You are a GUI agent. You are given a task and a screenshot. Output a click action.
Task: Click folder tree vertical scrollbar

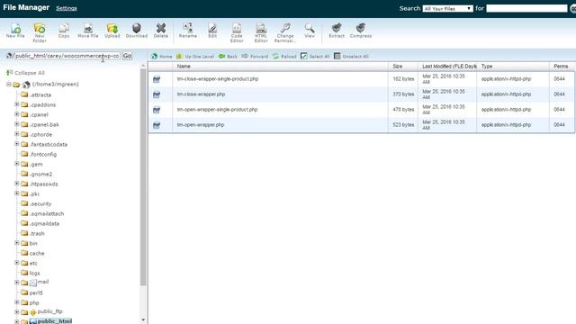pyautogui.click(x=143, y=176)
